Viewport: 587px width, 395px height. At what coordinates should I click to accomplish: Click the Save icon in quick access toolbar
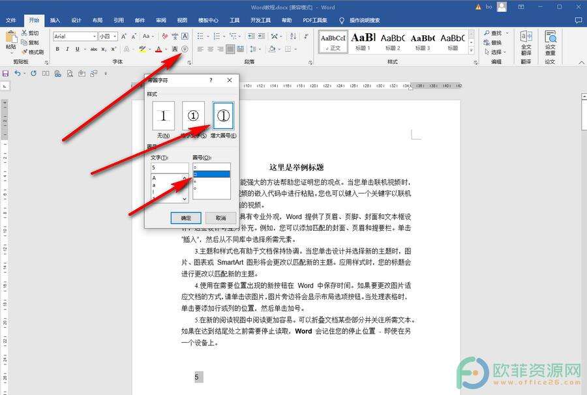(x=6, y=73)
